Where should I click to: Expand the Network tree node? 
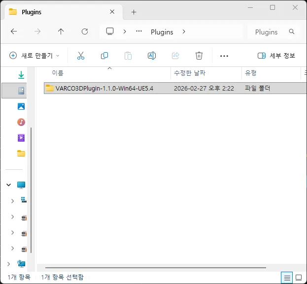coord(8,264)
